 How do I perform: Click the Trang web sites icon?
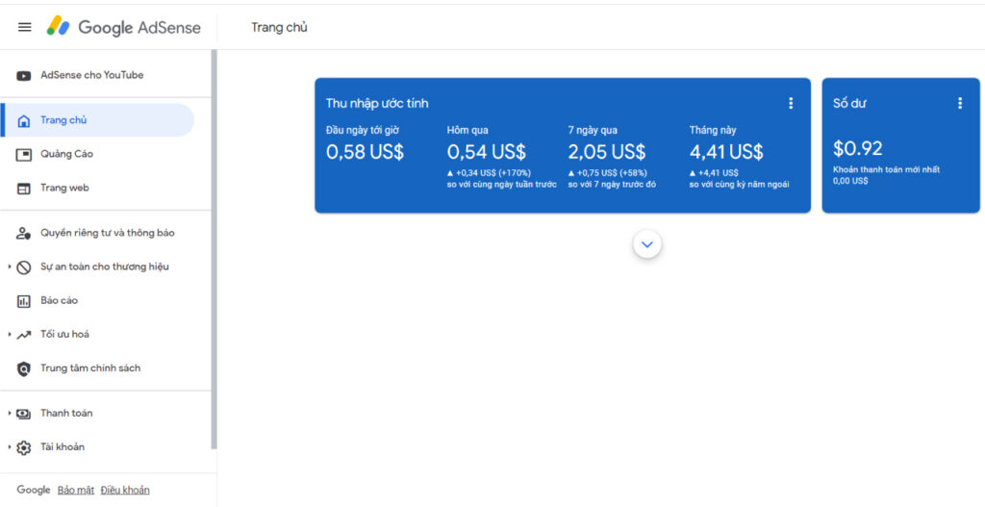coord(24,189)
